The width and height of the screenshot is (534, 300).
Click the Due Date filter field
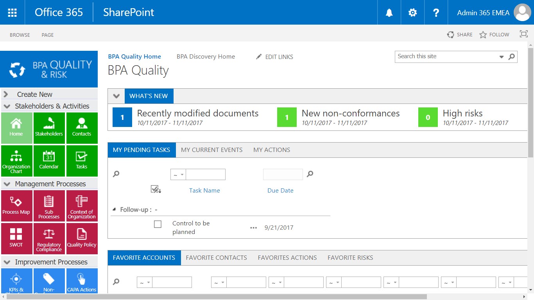[x=283, y=175]
